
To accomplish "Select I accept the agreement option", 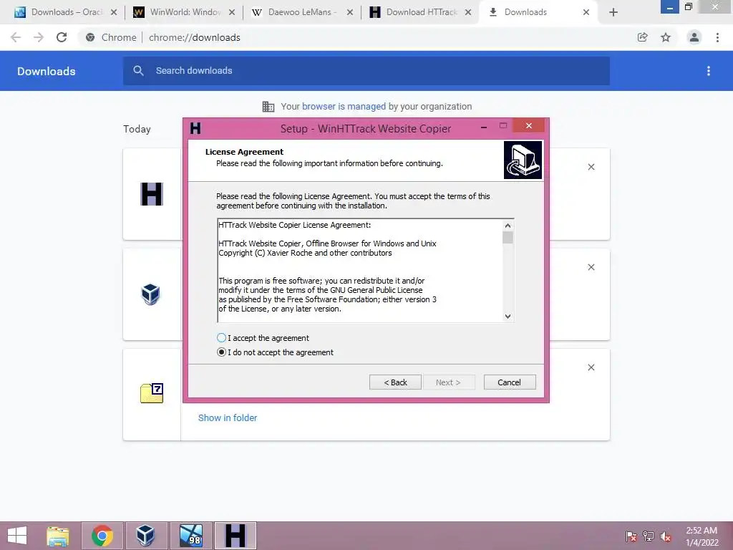I will [263, 338].
